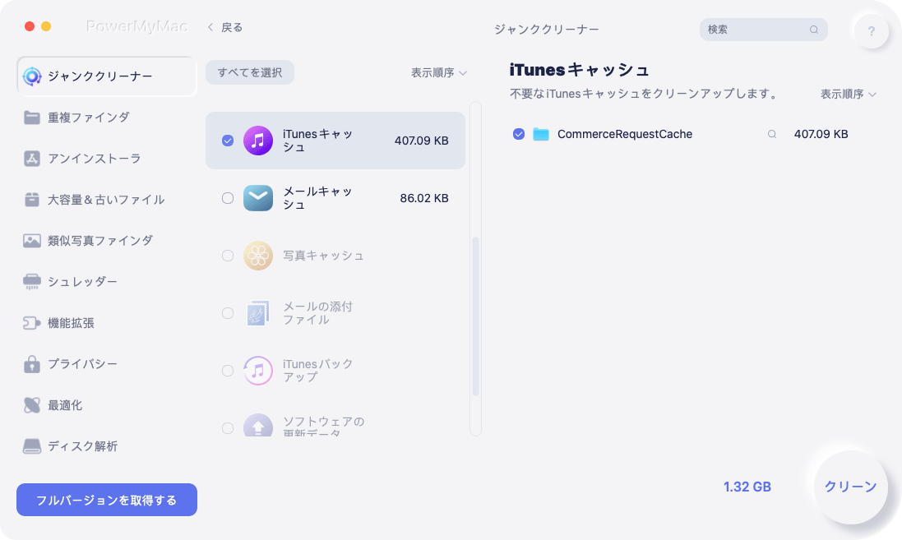Click the Uninstaller (アンインストーラ) icon

coord(32,159)
